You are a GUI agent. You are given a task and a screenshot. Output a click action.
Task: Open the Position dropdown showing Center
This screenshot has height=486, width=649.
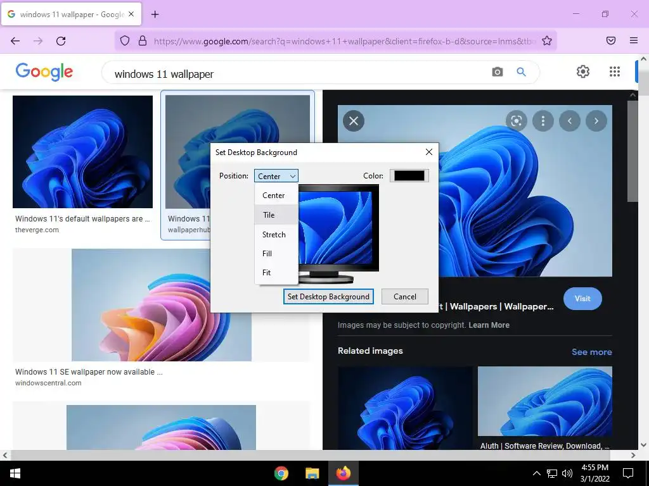(276, 176)
